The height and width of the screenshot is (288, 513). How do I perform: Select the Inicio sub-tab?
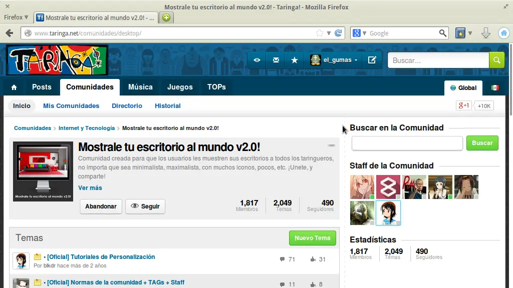[22, 106]
